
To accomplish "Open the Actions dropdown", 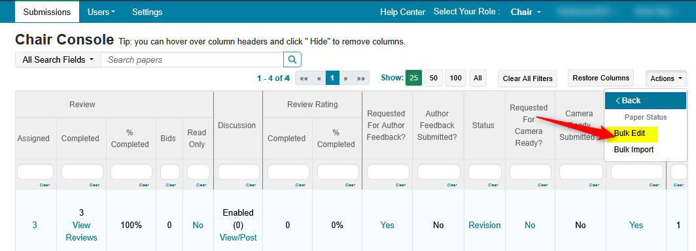I will [667, 78].
